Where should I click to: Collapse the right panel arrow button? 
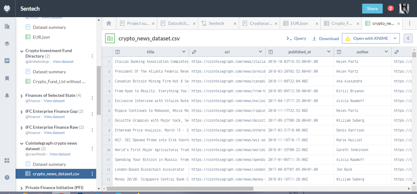click(408, 38)
